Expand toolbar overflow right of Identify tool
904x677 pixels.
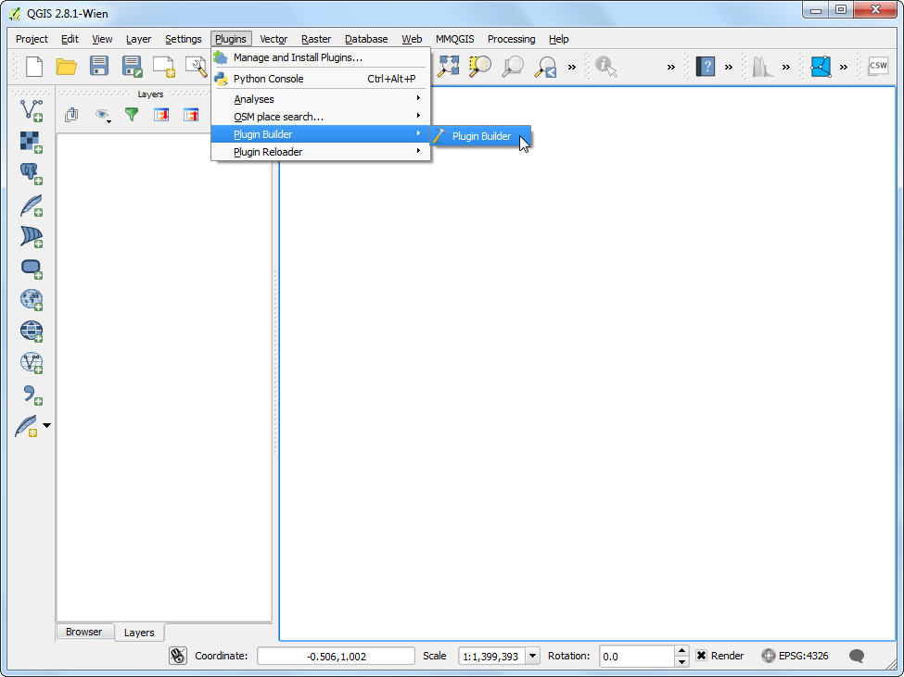pos(671,67)
